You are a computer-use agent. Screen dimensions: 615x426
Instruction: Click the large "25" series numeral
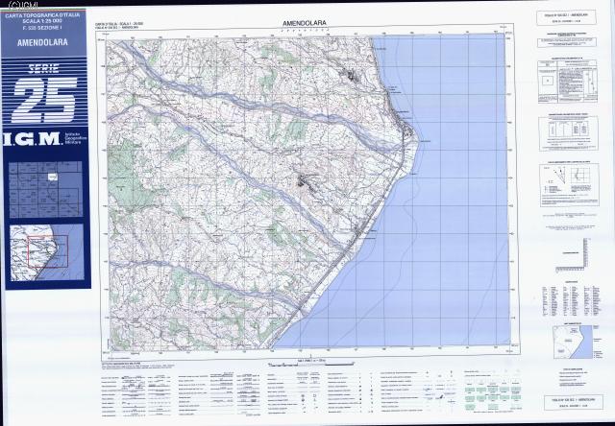[45, 100]
